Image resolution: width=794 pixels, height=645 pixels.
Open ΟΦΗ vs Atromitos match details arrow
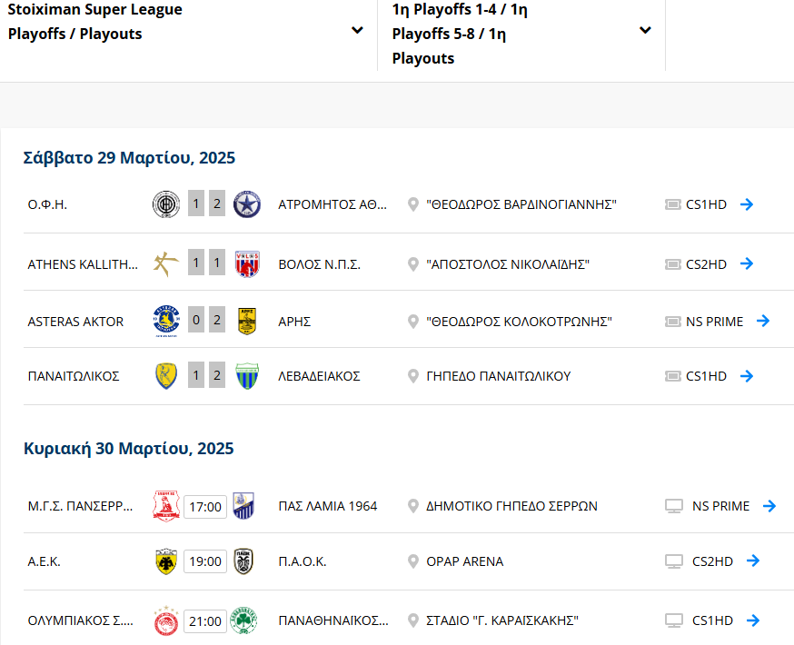(x=747, y=204)
